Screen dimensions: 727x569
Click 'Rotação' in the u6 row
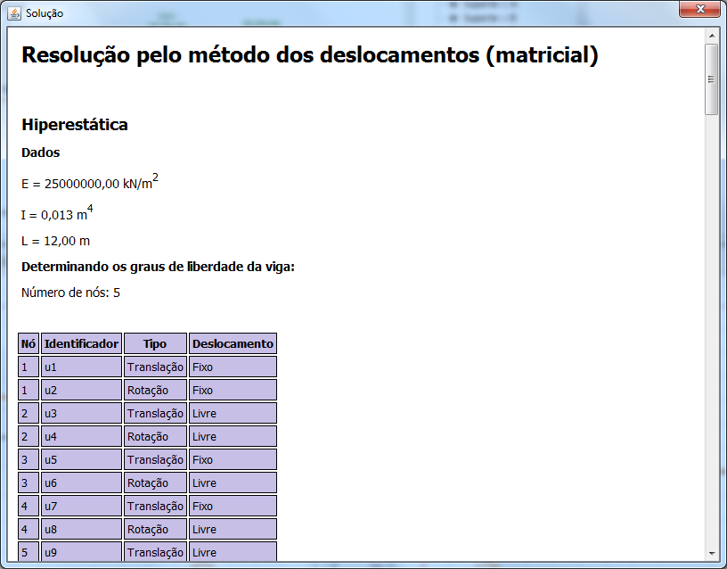coord(155,482)
